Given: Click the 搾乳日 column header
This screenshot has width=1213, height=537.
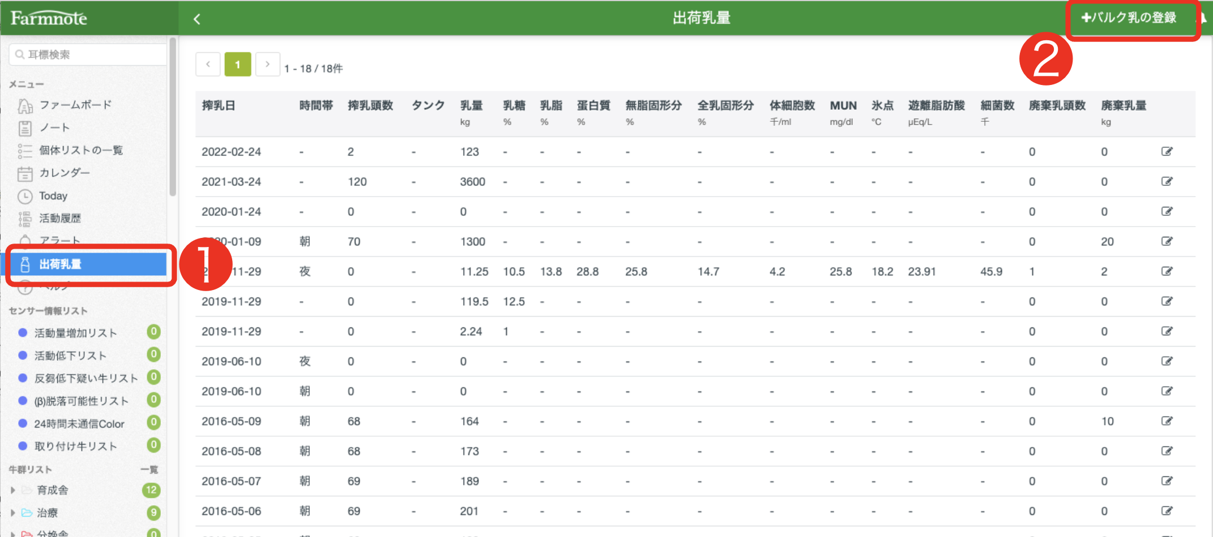Looking at the screenshot, I should pyautogui.click(x=219, y=105).
